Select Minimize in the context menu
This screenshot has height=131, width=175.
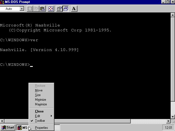(x=41, y=100)
